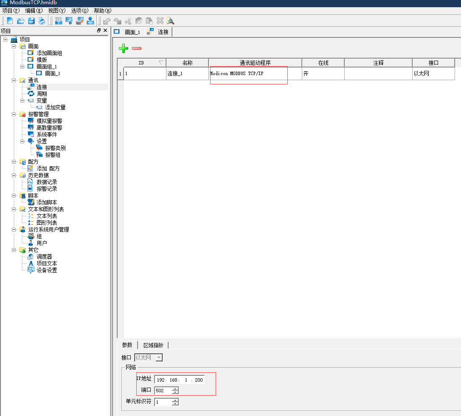461x416 pixels.
Task: Open an existing project from the toolbar
Action: (20, 21)
